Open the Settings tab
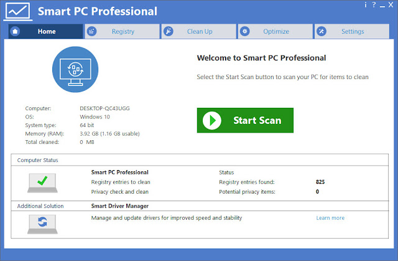This screenshot has width=398, height=261. click(x=352, y=31)
